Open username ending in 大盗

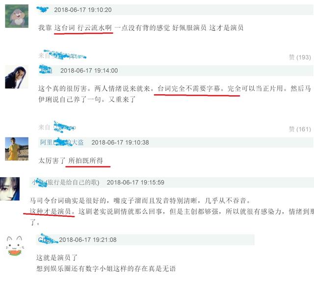pos(62,142)
